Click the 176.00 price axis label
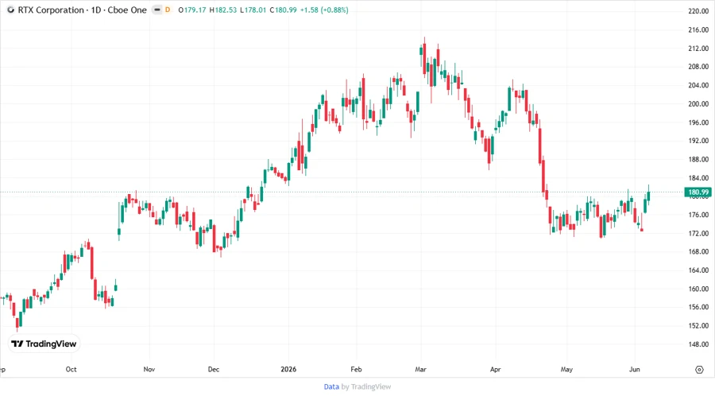715x396 pixels. [x=698, y=215]
